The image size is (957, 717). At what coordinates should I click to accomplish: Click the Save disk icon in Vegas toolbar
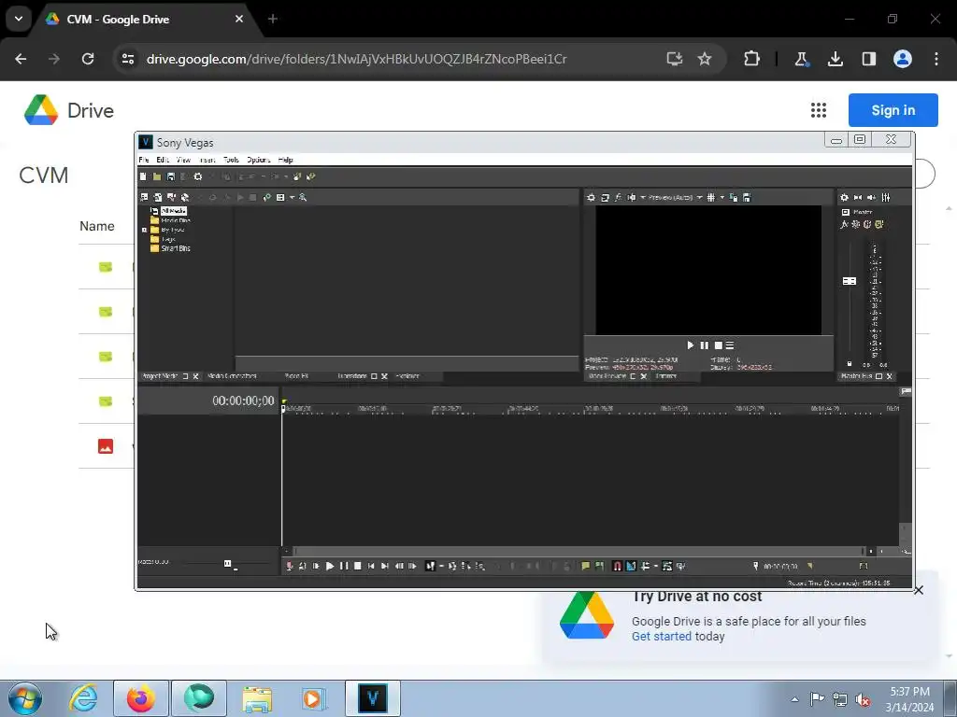[x=171, y=176]
